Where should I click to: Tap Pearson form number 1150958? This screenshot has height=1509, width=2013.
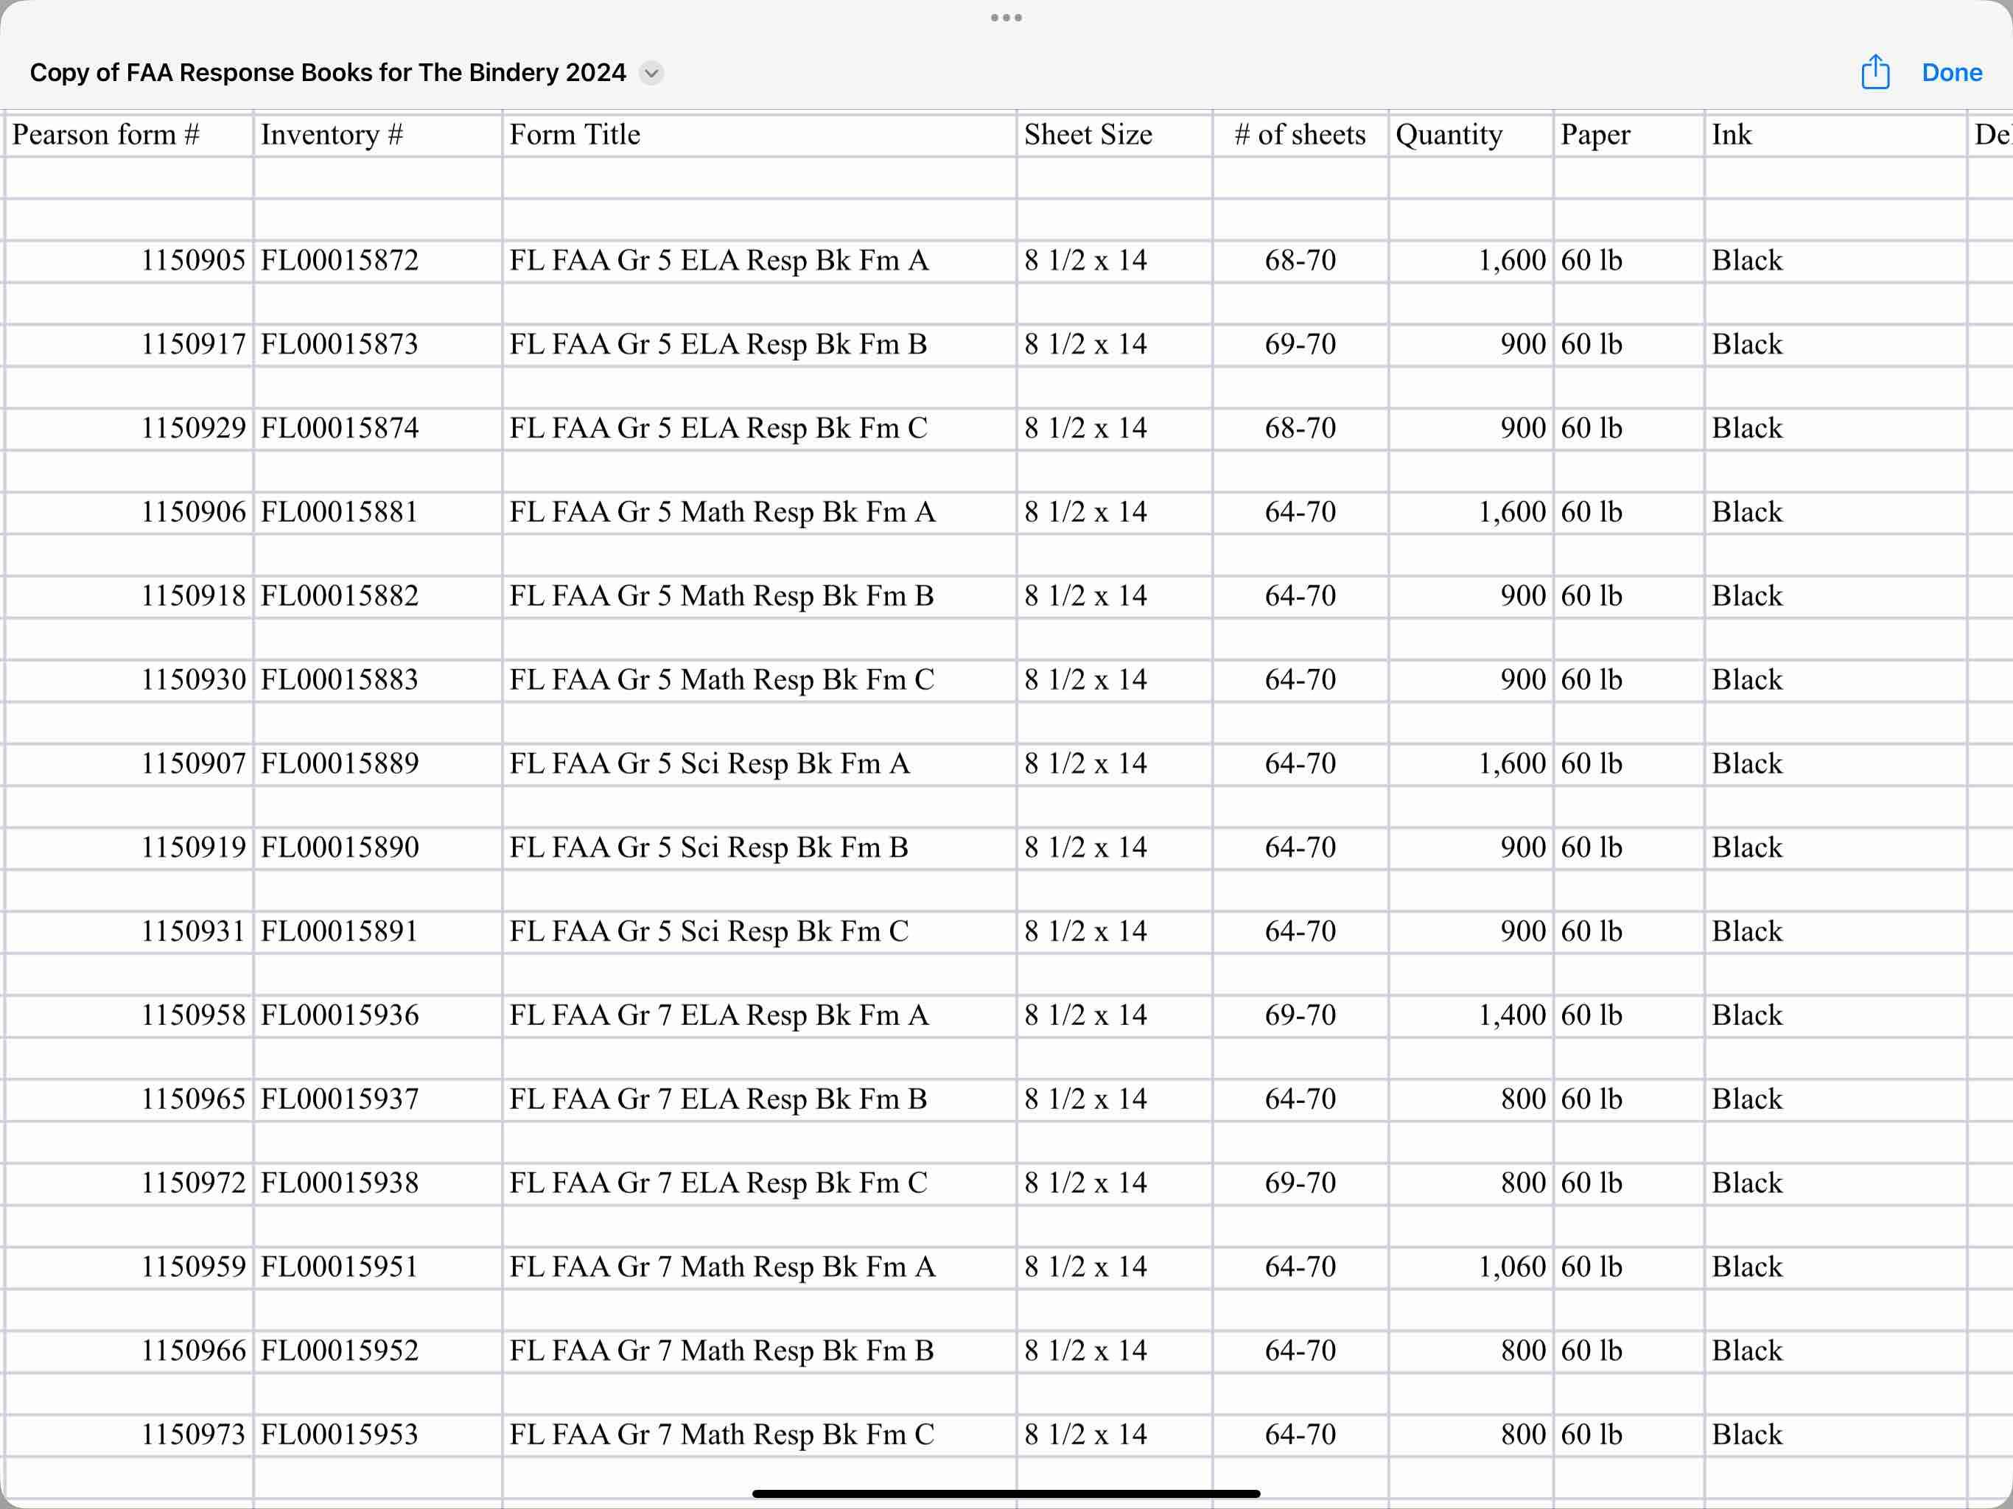[x=193, y=1015]
